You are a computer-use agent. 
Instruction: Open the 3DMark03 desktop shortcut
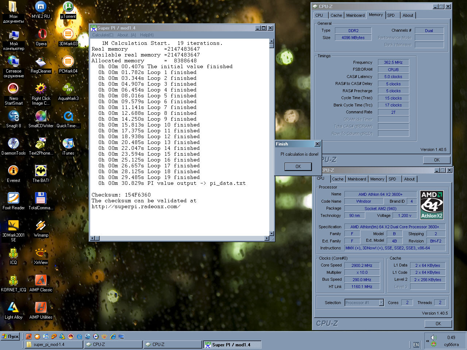coord(68,37)
